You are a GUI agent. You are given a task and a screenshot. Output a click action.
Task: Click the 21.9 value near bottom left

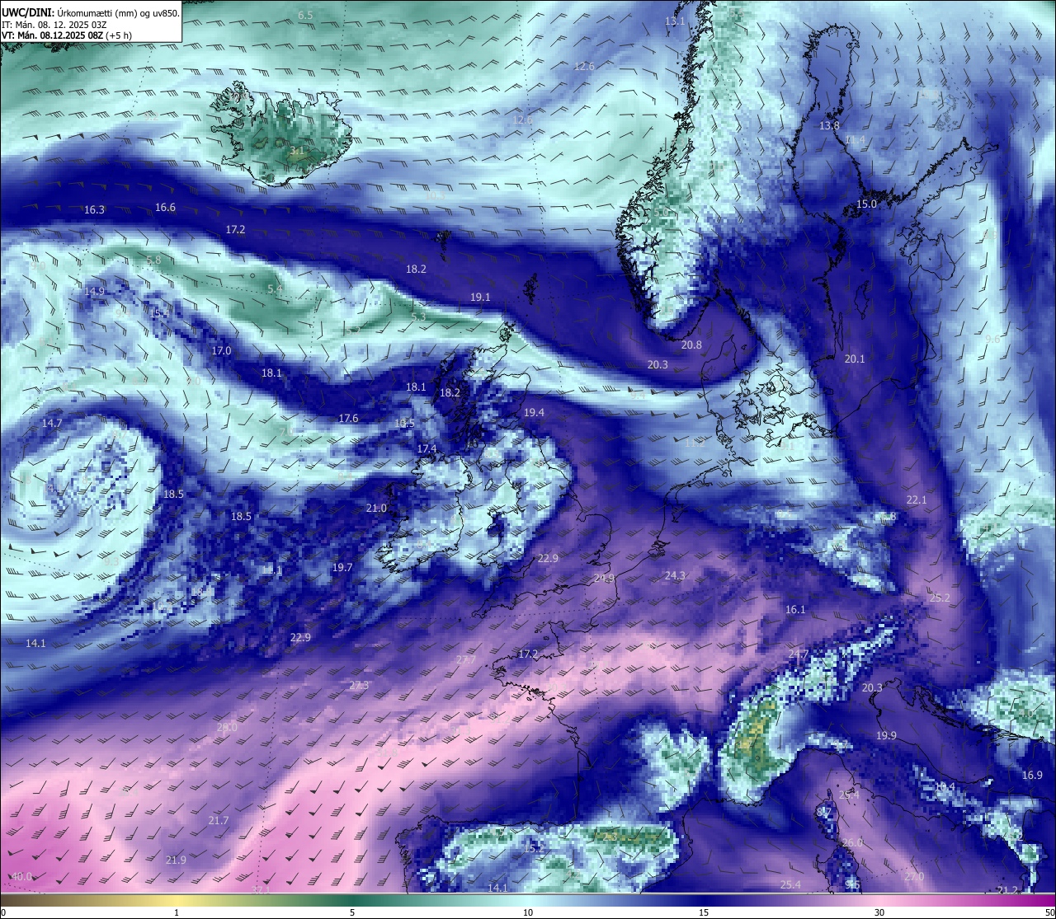click(x=176, y=860)
